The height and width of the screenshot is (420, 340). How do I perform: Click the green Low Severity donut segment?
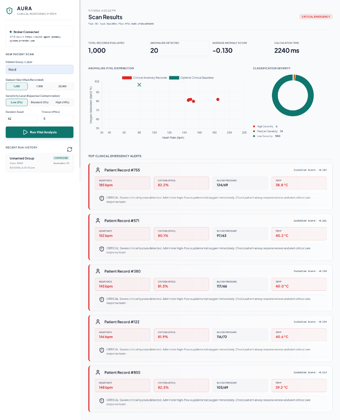292,113
